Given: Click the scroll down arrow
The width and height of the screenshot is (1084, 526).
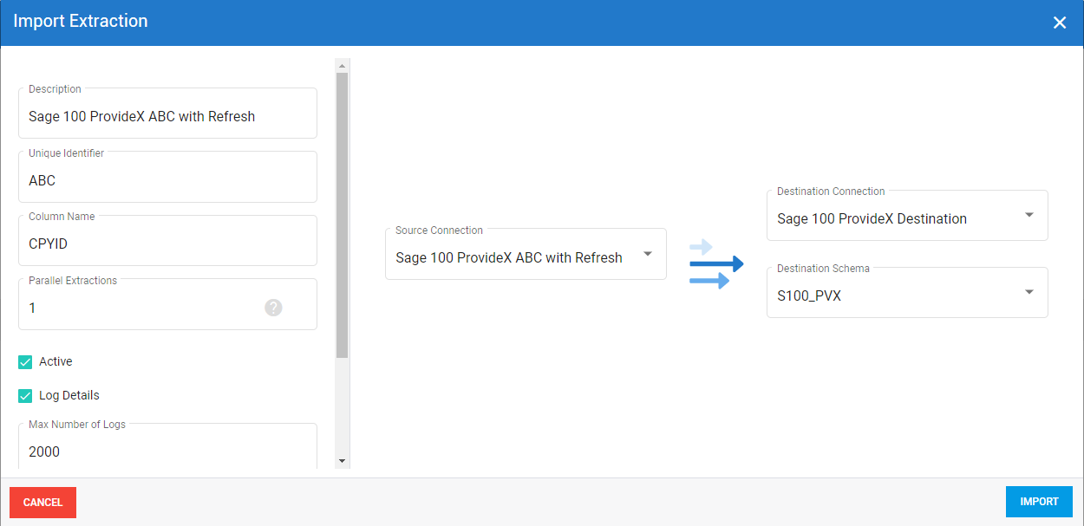Looking at the screenshot, I should (x=342, y=461).
